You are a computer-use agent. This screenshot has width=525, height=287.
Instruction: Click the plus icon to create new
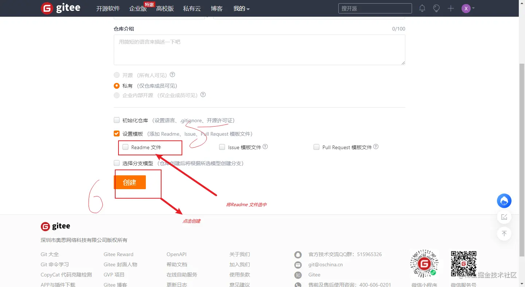(x=451, y=8)
